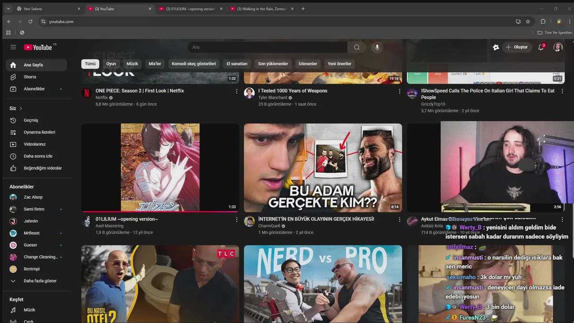Open CharmQuell channel avatar
574x323 pixels.
click(x=249, y=221)
